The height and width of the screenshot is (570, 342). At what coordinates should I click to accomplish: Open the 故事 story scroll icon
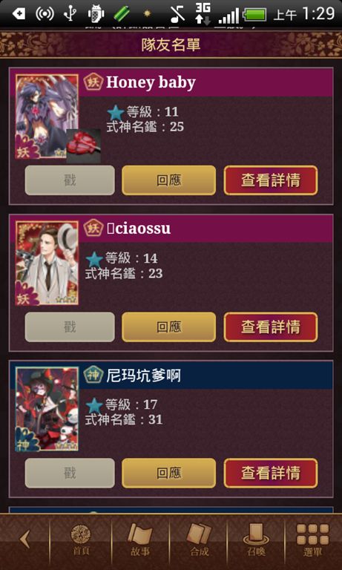tap(140, 540)
